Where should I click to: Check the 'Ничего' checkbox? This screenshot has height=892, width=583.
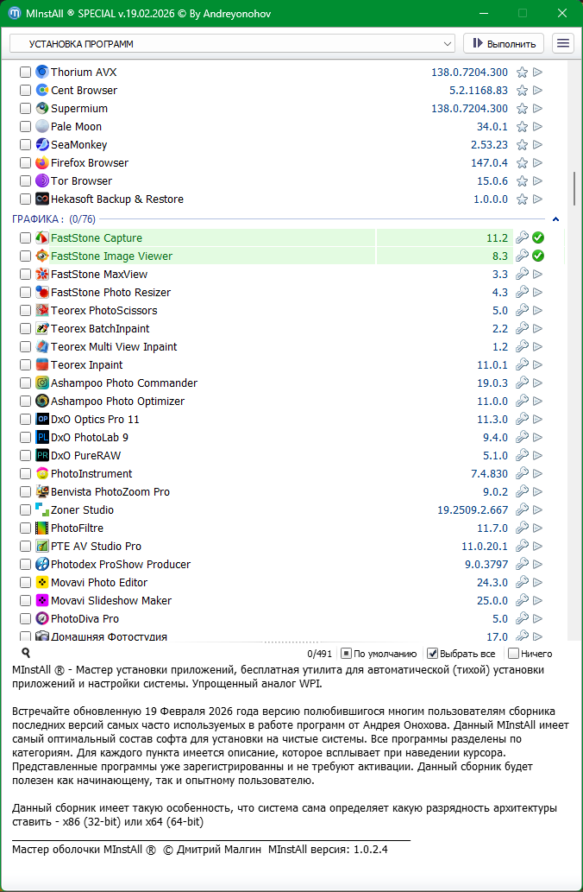click(x=514, y=654)
